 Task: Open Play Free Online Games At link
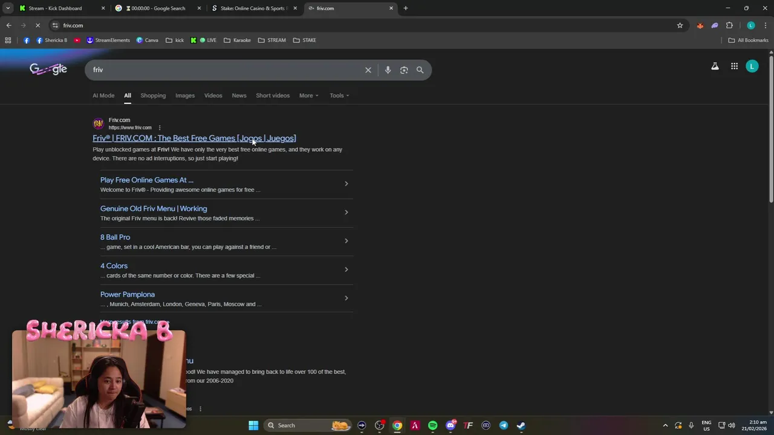(147, 180)
